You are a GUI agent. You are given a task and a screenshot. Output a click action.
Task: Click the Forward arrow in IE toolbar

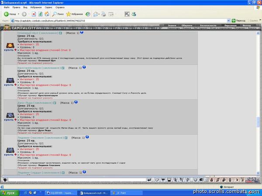(x=24, y=14)
